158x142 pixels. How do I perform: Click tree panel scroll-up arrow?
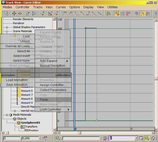tap(54, 19)
